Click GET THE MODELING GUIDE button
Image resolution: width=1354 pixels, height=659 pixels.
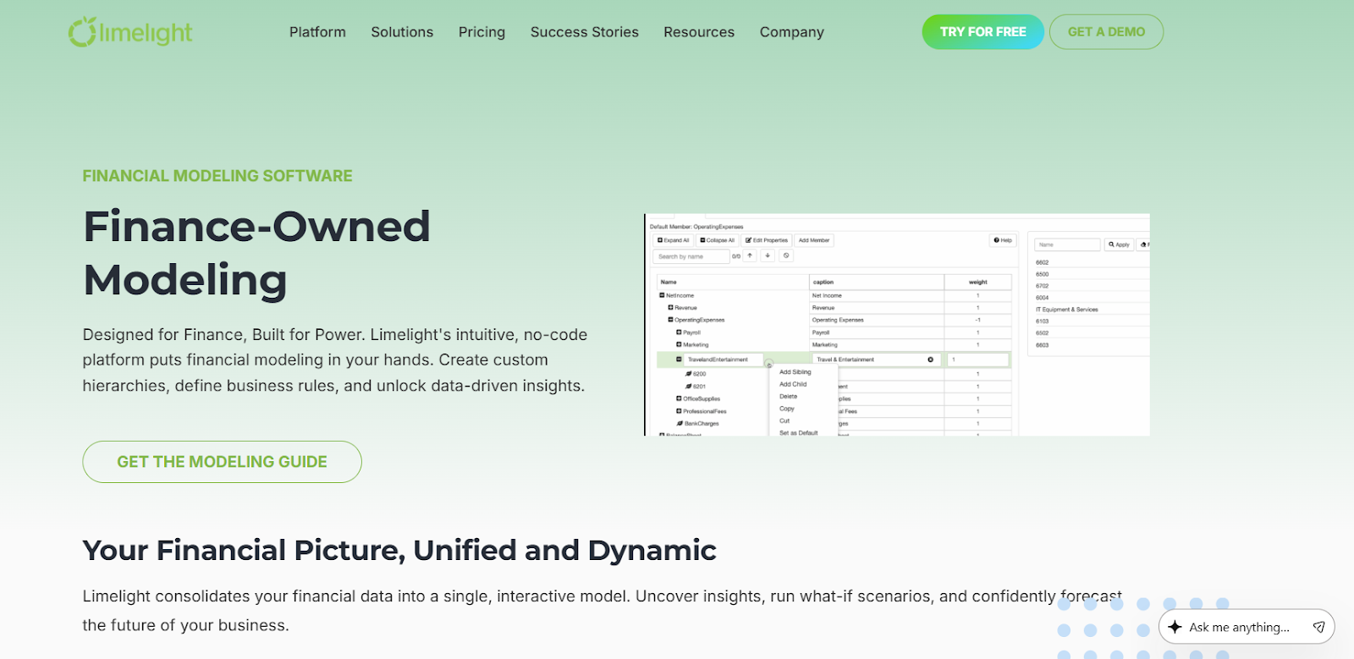[222, 462]
